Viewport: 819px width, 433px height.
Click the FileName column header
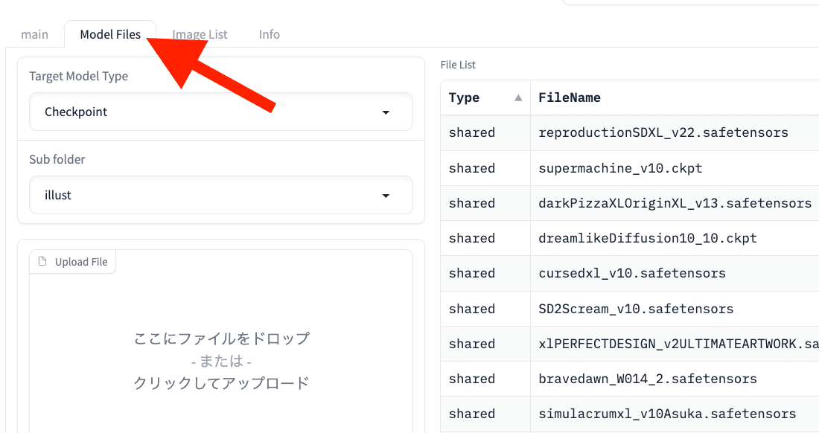tap(570, 97)
